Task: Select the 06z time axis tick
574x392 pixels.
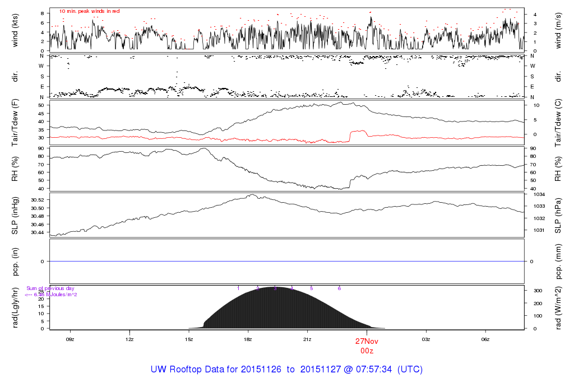Action: 485,339
